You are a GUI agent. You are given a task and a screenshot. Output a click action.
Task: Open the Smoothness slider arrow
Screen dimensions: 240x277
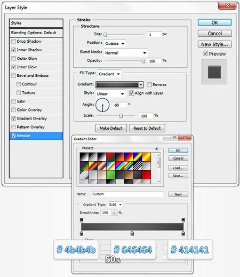[114, 213]
